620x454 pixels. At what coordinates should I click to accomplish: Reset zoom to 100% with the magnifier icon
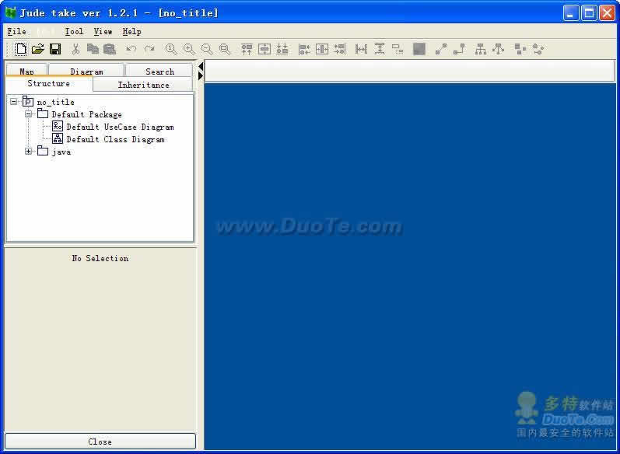coord(171,49)
